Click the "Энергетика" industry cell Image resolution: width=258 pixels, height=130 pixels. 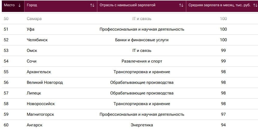[142, 125]
